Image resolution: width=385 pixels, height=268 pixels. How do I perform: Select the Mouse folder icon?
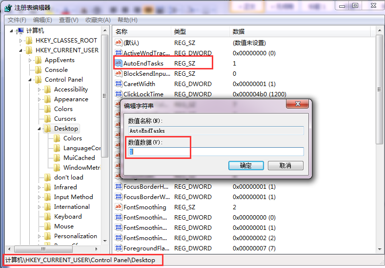pos(48,226)
